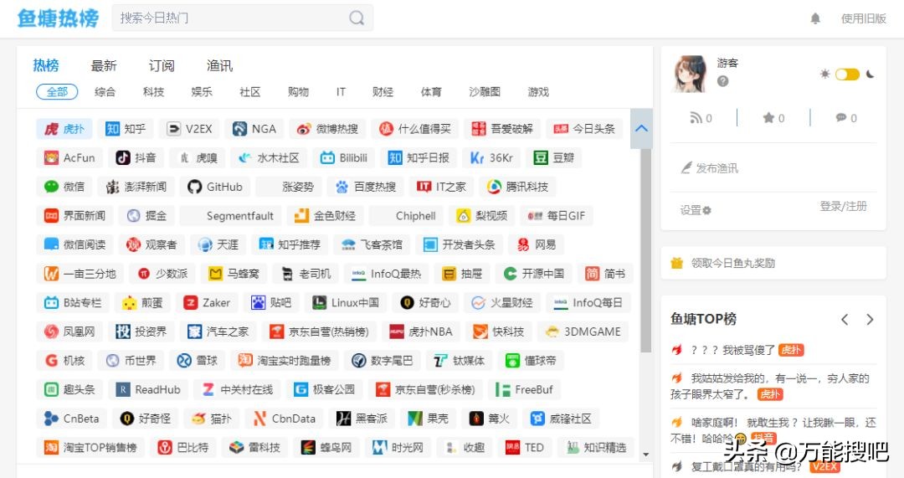Image resolution: width=904 pixels, height=478 pixels.
Task: Click the help question mark under 游客
Action: [x=722, y=81]
